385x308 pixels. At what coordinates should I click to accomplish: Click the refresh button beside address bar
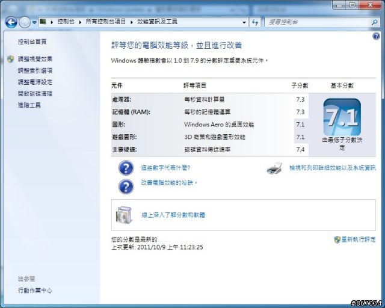point(255,22)
